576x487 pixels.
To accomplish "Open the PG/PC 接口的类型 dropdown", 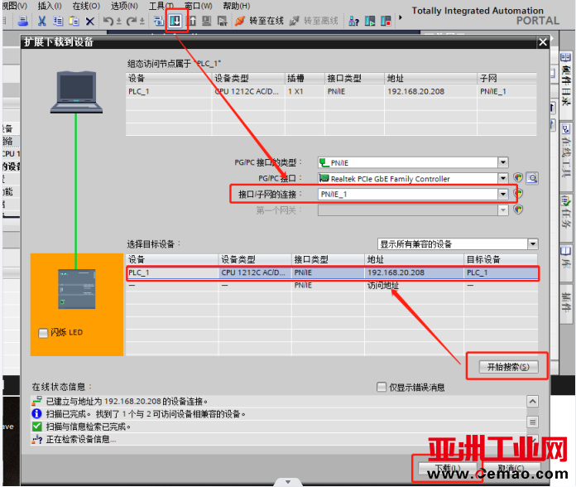I will (x=502, y=162).
